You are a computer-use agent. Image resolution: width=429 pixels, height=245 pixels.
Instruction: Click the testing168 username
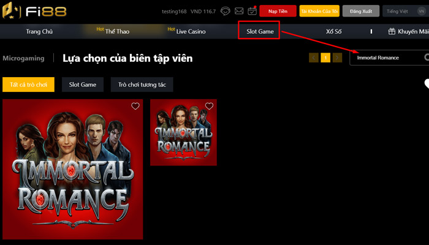coord(174,12)
